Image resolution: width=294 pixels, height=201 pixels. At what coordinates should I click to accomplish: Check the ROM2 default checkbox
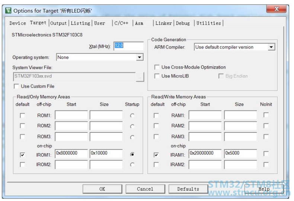pyautogui.click(x=22, y=126)
